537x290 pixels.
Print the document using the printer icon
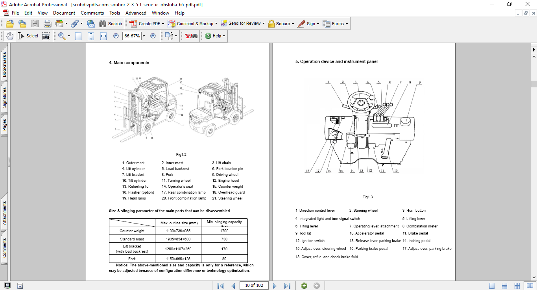coord(48,24)
